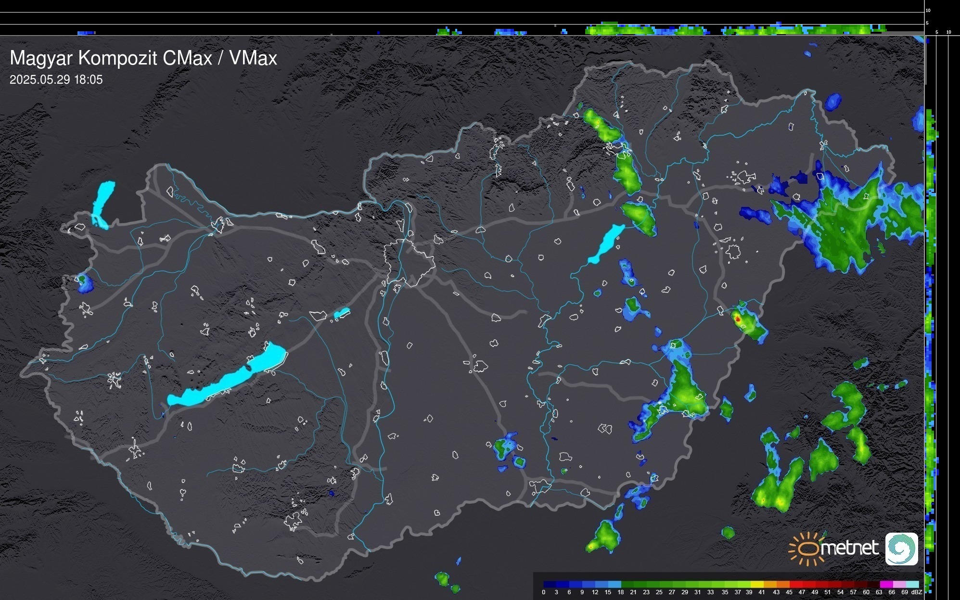The width and height of the screenshot is (960, 600).
Task: Click the 10 km height label at top
Action: coord(928,10)
